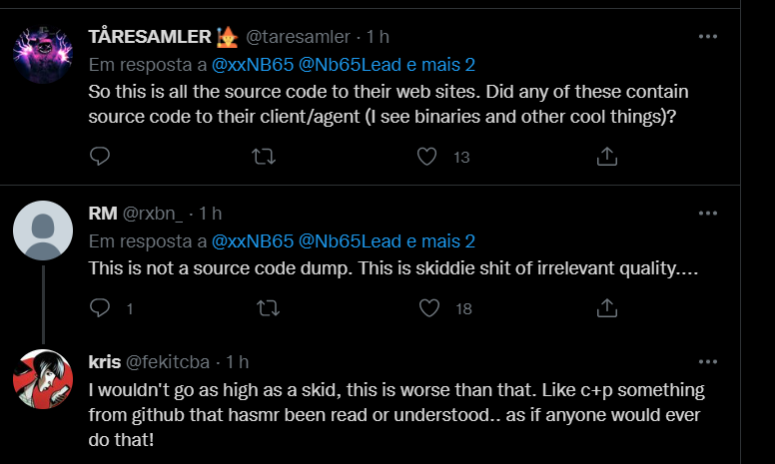Retweet TÅRESAMLER's tweet
Image resolution: width=775 pixels, height=464 pixels.
[x=265, y=156]
